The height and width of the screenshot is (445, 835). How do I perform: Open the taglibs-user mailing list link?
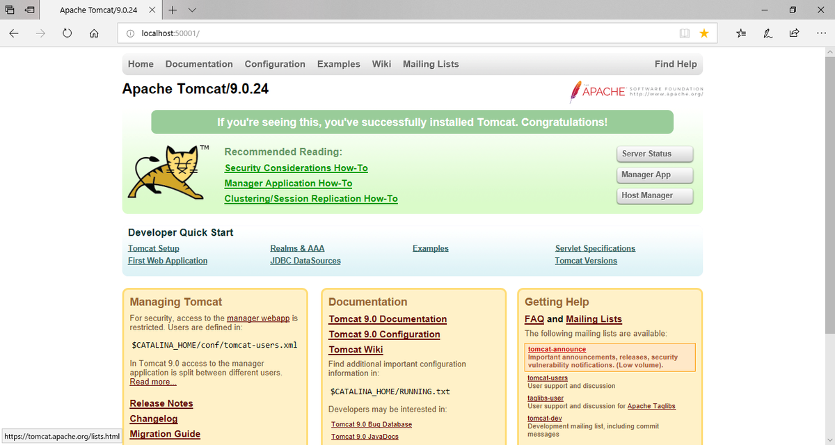click(x=546, y=398)
